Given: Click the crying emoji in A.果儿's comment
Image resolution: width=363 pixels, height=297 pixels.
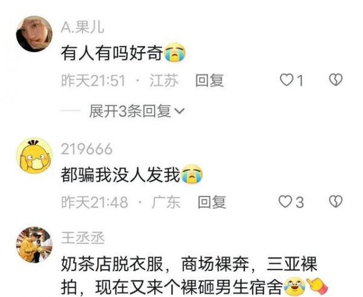Looking at the screenshot, I should click(175, 53).
